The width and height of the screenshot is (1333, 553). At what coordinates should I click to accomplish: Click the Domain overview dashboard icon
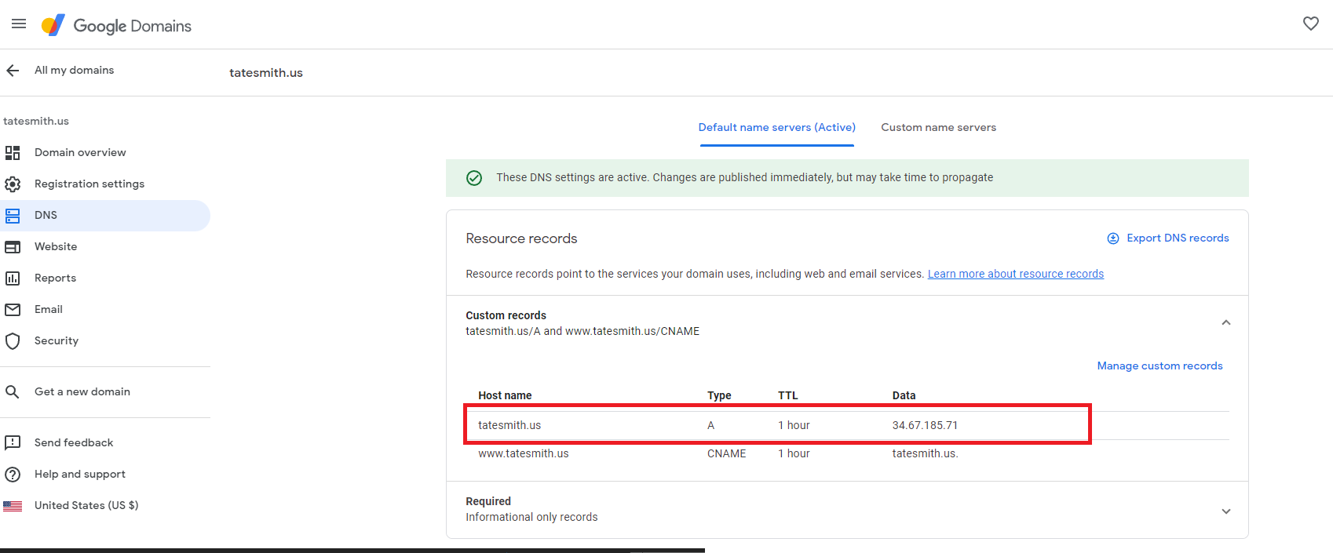coord(13,152)
